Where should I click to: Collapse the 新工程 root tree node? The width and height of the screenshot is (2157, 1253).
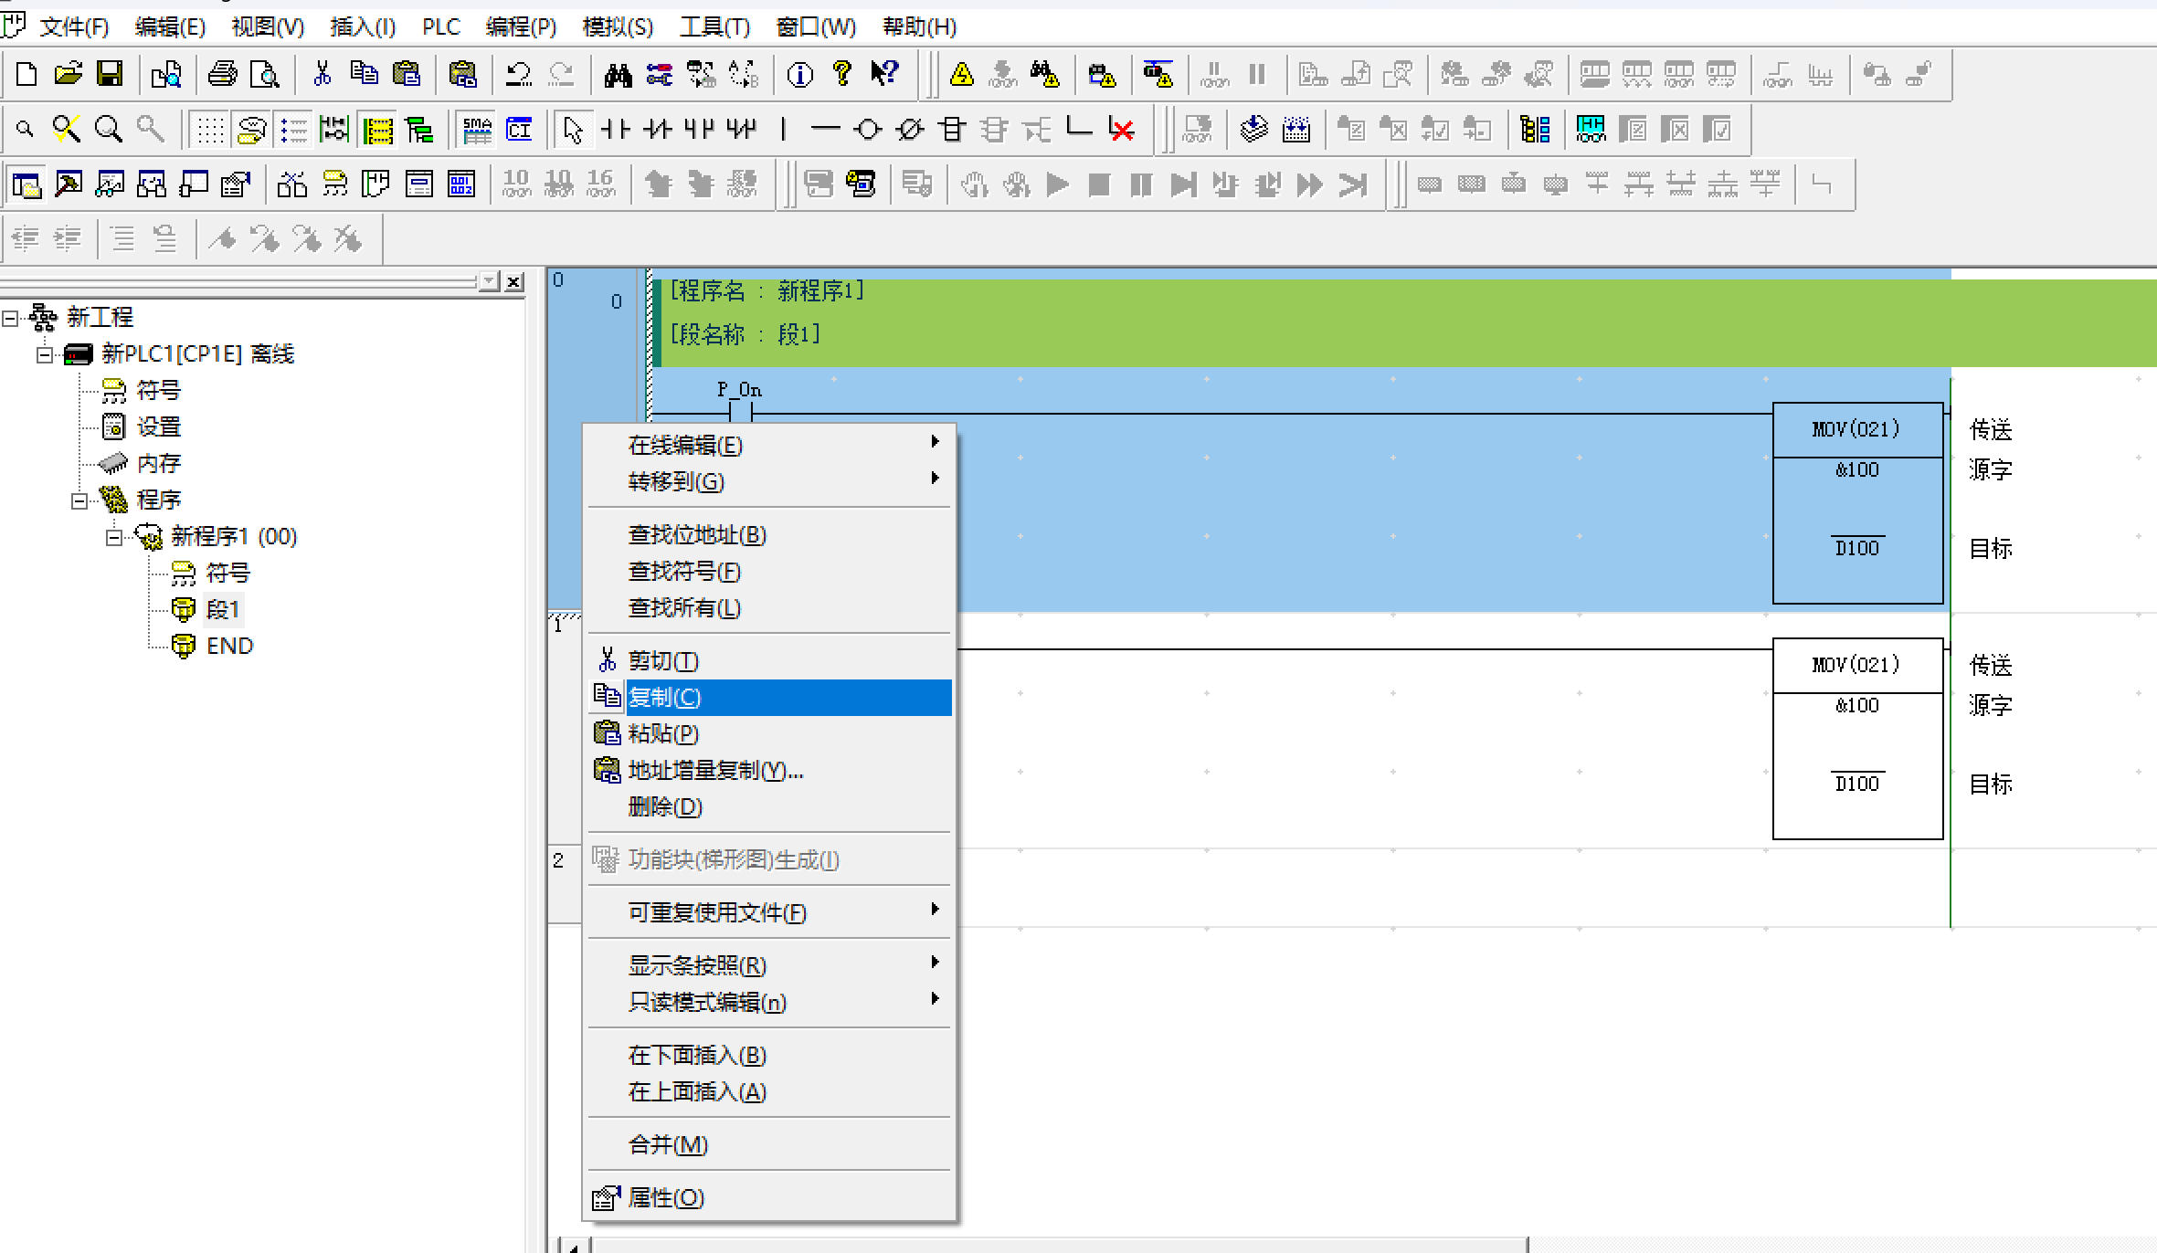pos(10,318)
